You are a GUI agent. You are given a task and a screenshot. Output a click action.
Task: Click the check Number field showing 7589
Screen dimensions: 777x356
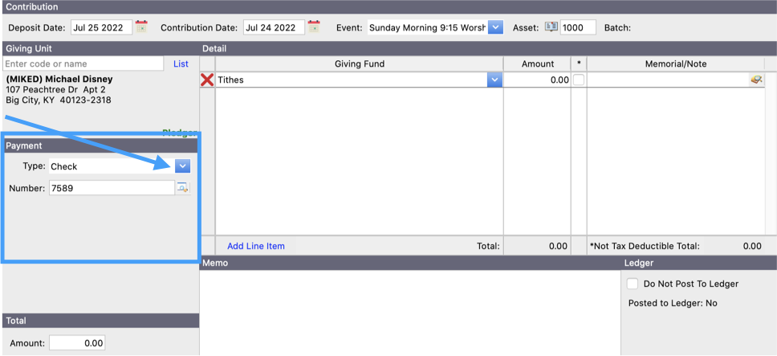(111, 188)
